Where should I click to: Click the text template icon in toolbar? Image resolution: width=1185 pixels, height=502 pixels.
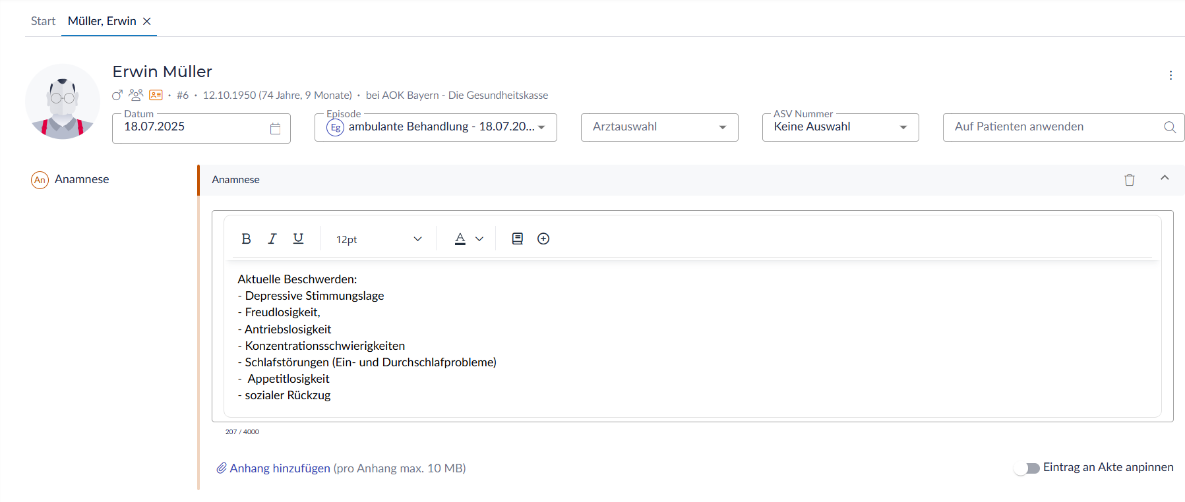coord(518,239)
